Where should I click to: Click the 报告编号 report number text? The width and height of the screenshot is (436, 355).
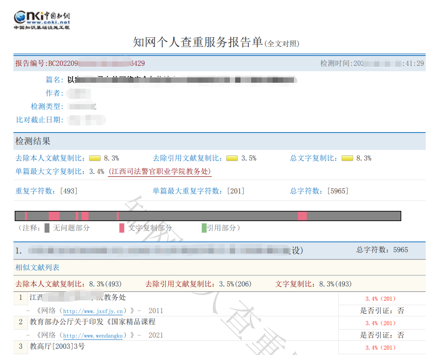[80, 64]
